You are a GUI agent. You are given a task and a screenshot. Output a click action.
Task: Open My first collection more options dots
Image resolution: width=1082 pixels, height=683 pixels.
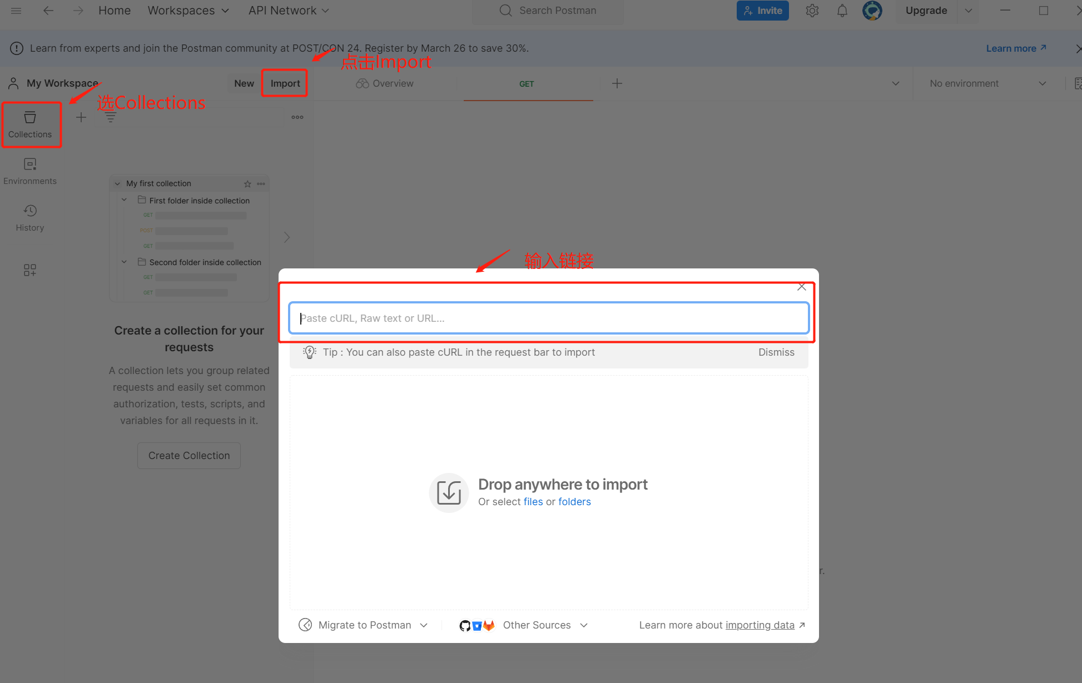pos(261,184)
